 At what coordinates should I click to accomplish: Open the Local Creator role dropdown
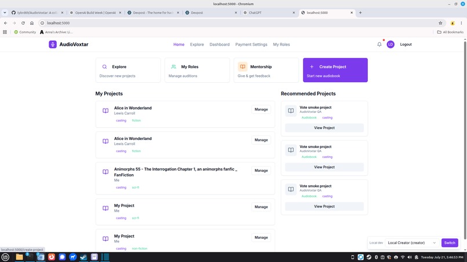point(411,243)
